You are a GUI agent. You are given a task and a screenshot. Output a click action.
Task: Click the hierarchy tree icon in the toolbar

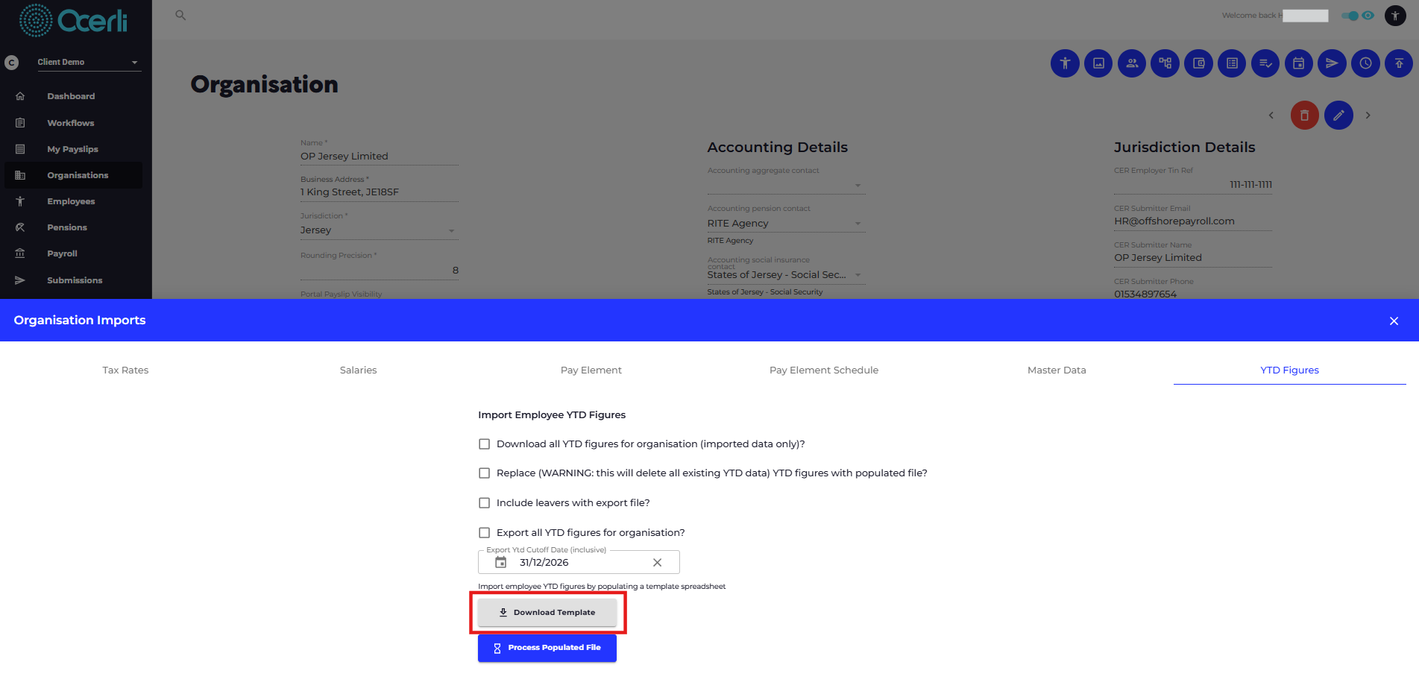[1165, 63]
